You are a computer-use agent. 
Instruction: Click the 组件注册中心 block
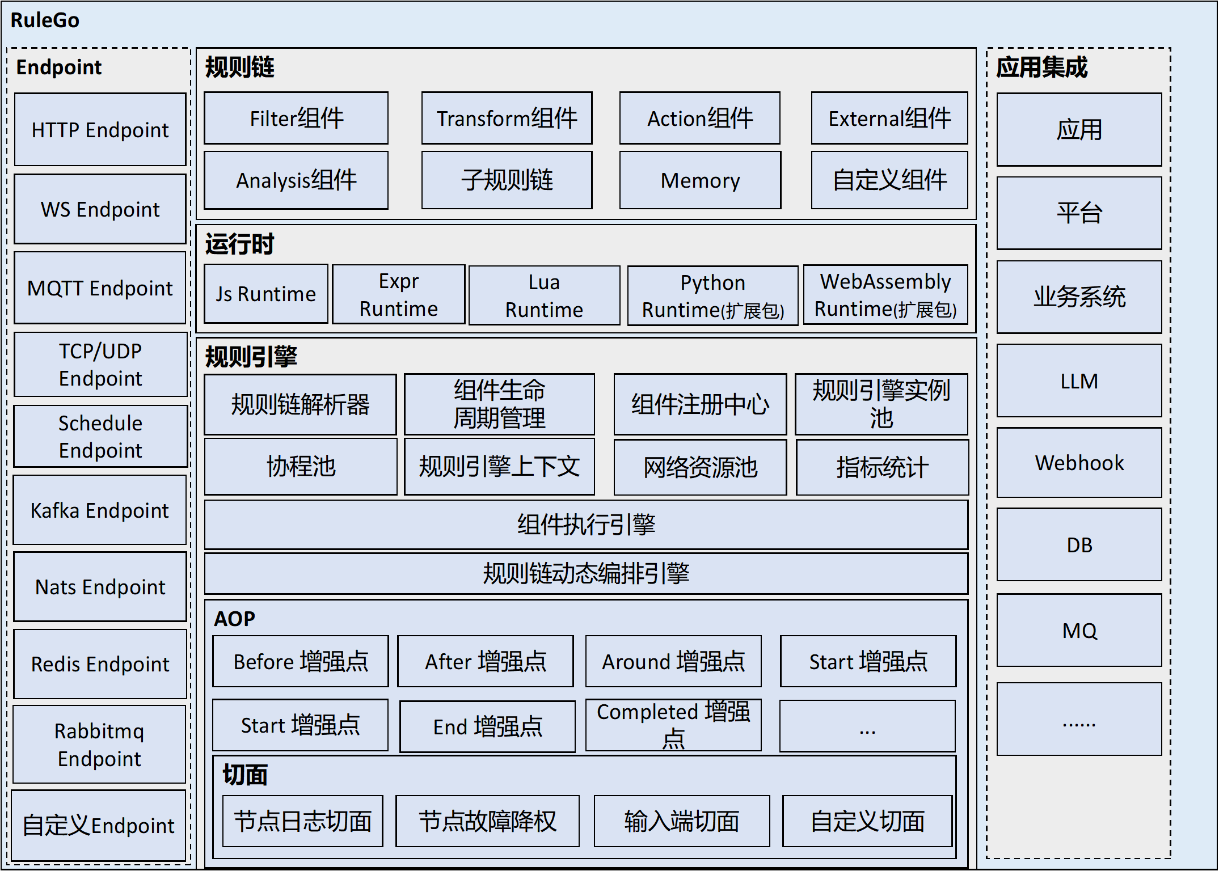[700, 404]
